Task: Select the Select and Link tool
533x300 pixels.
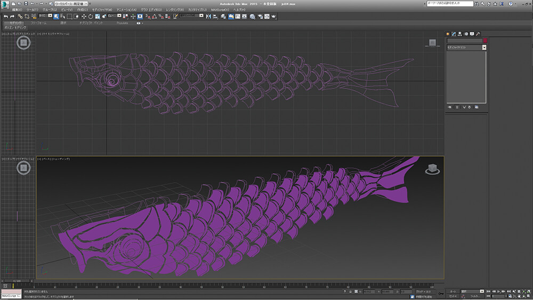Action: (20, 17)
